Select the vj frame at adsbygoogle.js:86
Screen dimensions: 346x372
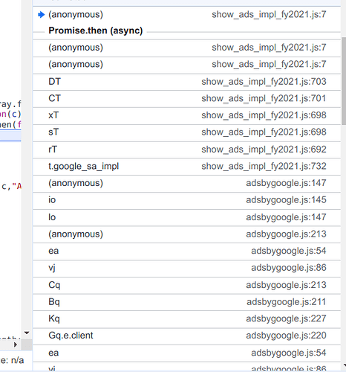(x=186, y=268)
